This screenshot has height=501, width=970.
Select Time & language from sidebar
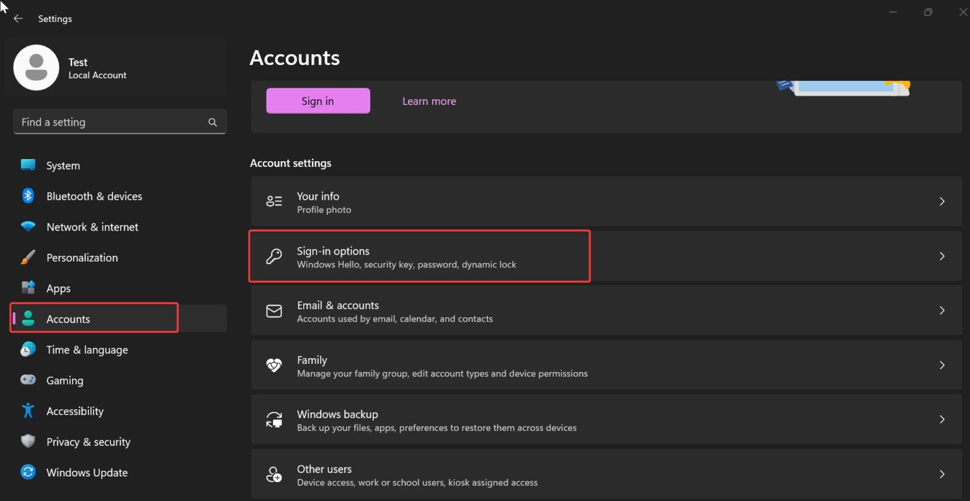point(87,349)
